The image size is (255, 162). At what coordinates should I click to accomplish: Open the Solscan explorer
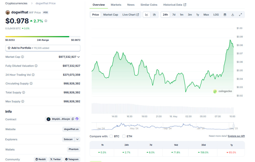click(68, 139)
